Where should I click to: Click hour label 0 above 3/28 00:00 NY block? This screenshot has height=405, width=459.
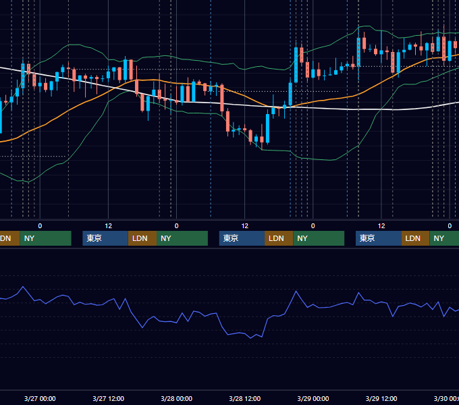point(177,226)
